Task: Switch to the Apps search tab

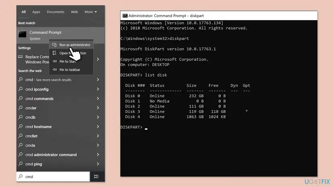Action: click(36, 12)
